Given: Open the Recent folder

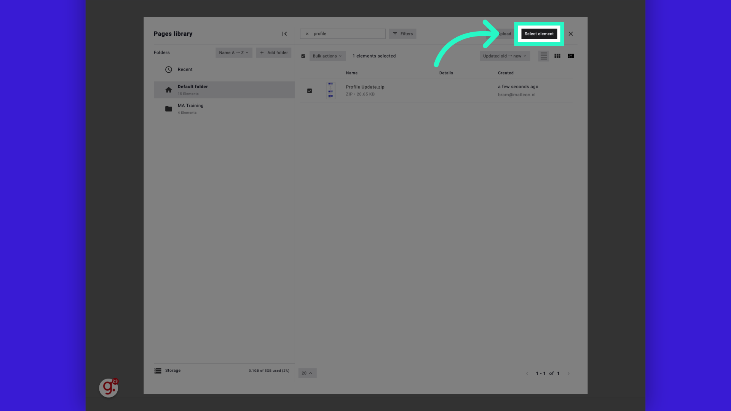Looking at the screenshot, I should (x=224, y=70).
